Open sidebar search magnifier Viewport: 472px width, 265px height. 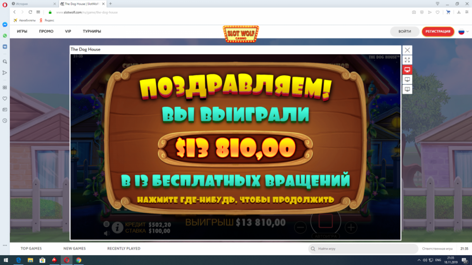5,62
